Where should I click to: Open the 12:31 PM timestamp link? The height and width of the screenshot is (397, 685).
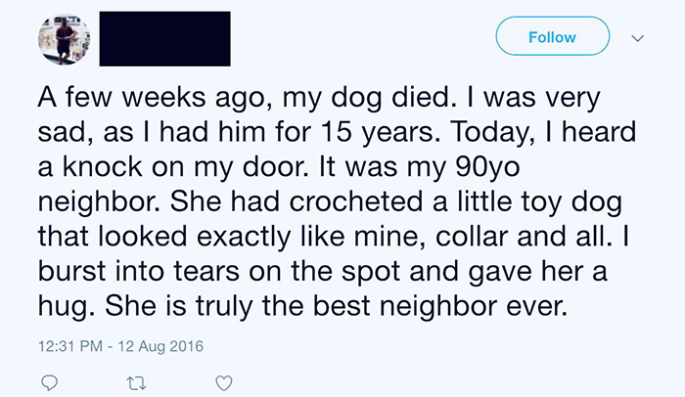[x=72, y=345]
